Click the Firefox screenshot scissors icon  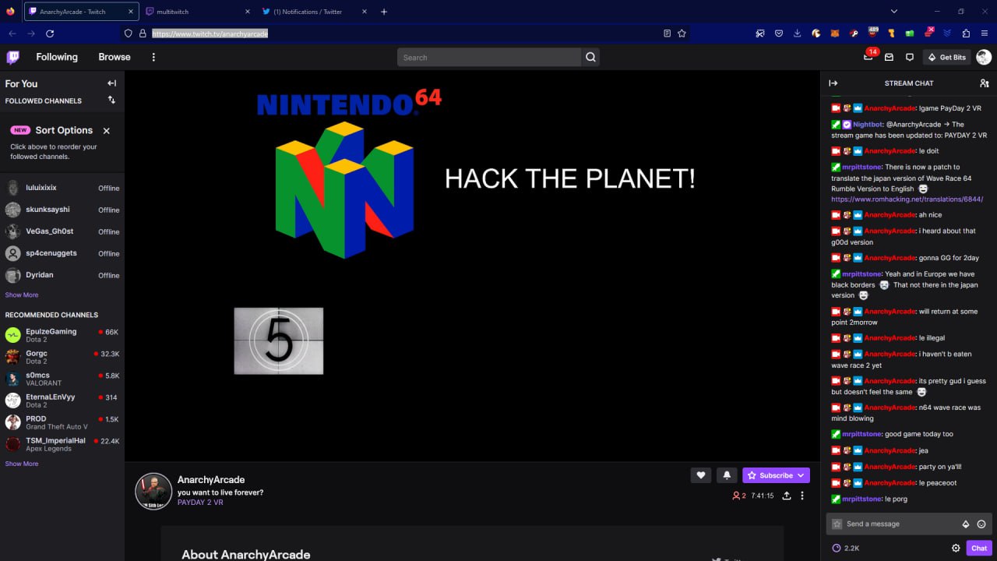(760, 34)
